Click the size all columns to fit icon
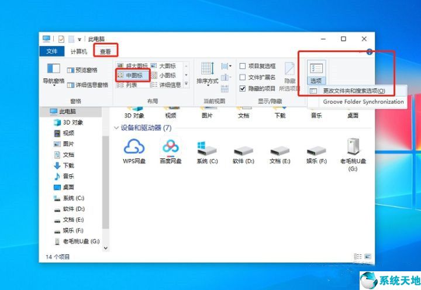This screenshot has height=290, width=421. click(225, 89)
